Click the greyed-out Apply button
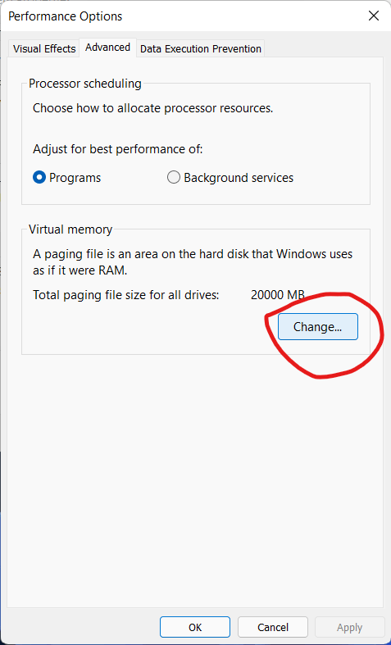391x645 pixels. click(349, 627)
